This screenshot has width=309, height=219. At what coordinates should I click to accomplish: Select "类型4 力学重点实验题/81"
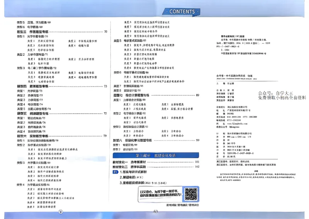pyautogui.click(x=33, y=185)
